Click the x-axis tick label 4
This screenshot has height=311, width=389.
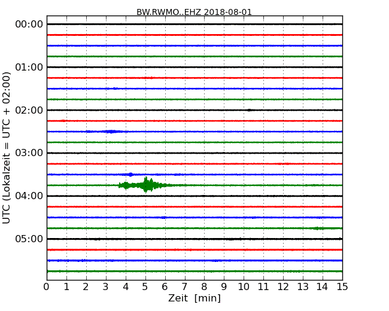pos(126,287)
